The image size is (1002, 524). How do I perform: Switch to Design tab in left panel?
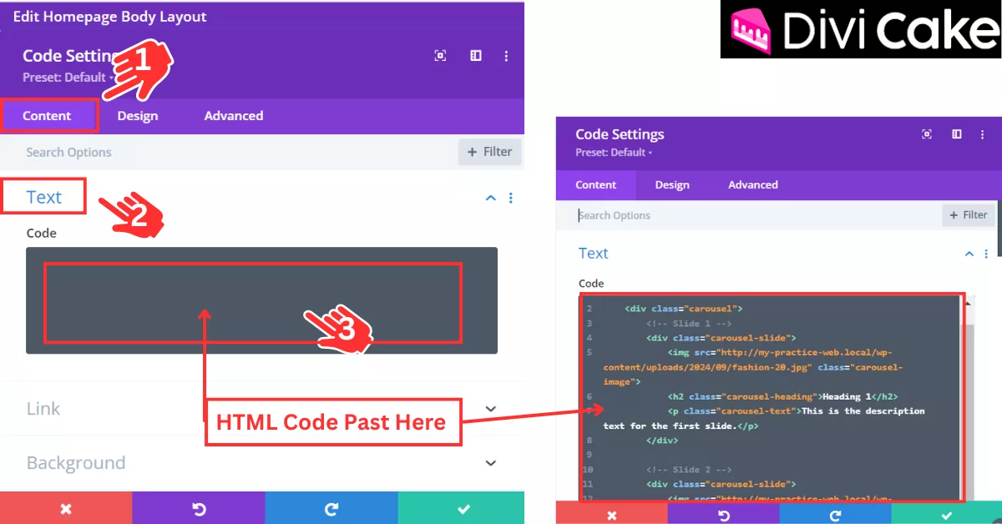click(x=138, y=116)
